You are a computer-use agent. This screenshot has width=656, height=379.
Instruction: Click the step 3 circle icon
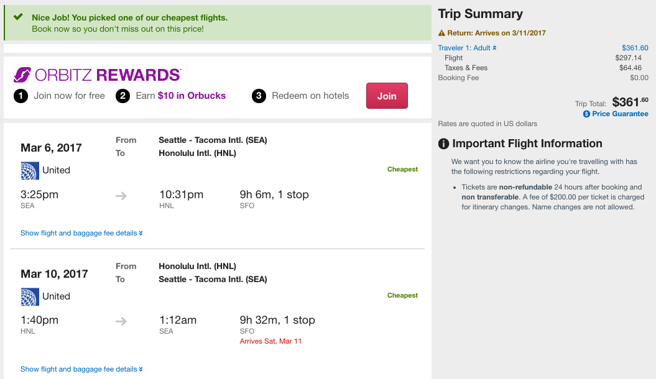(x=259, y=96)
